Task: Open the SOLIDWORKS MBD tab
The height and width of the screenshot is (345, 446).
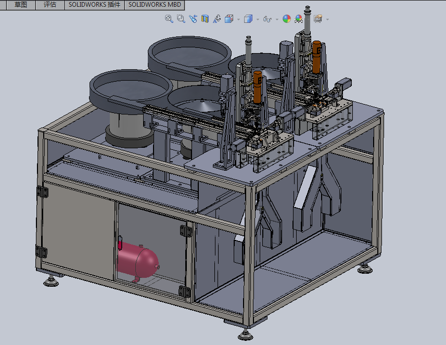Action: click(154, 5)
